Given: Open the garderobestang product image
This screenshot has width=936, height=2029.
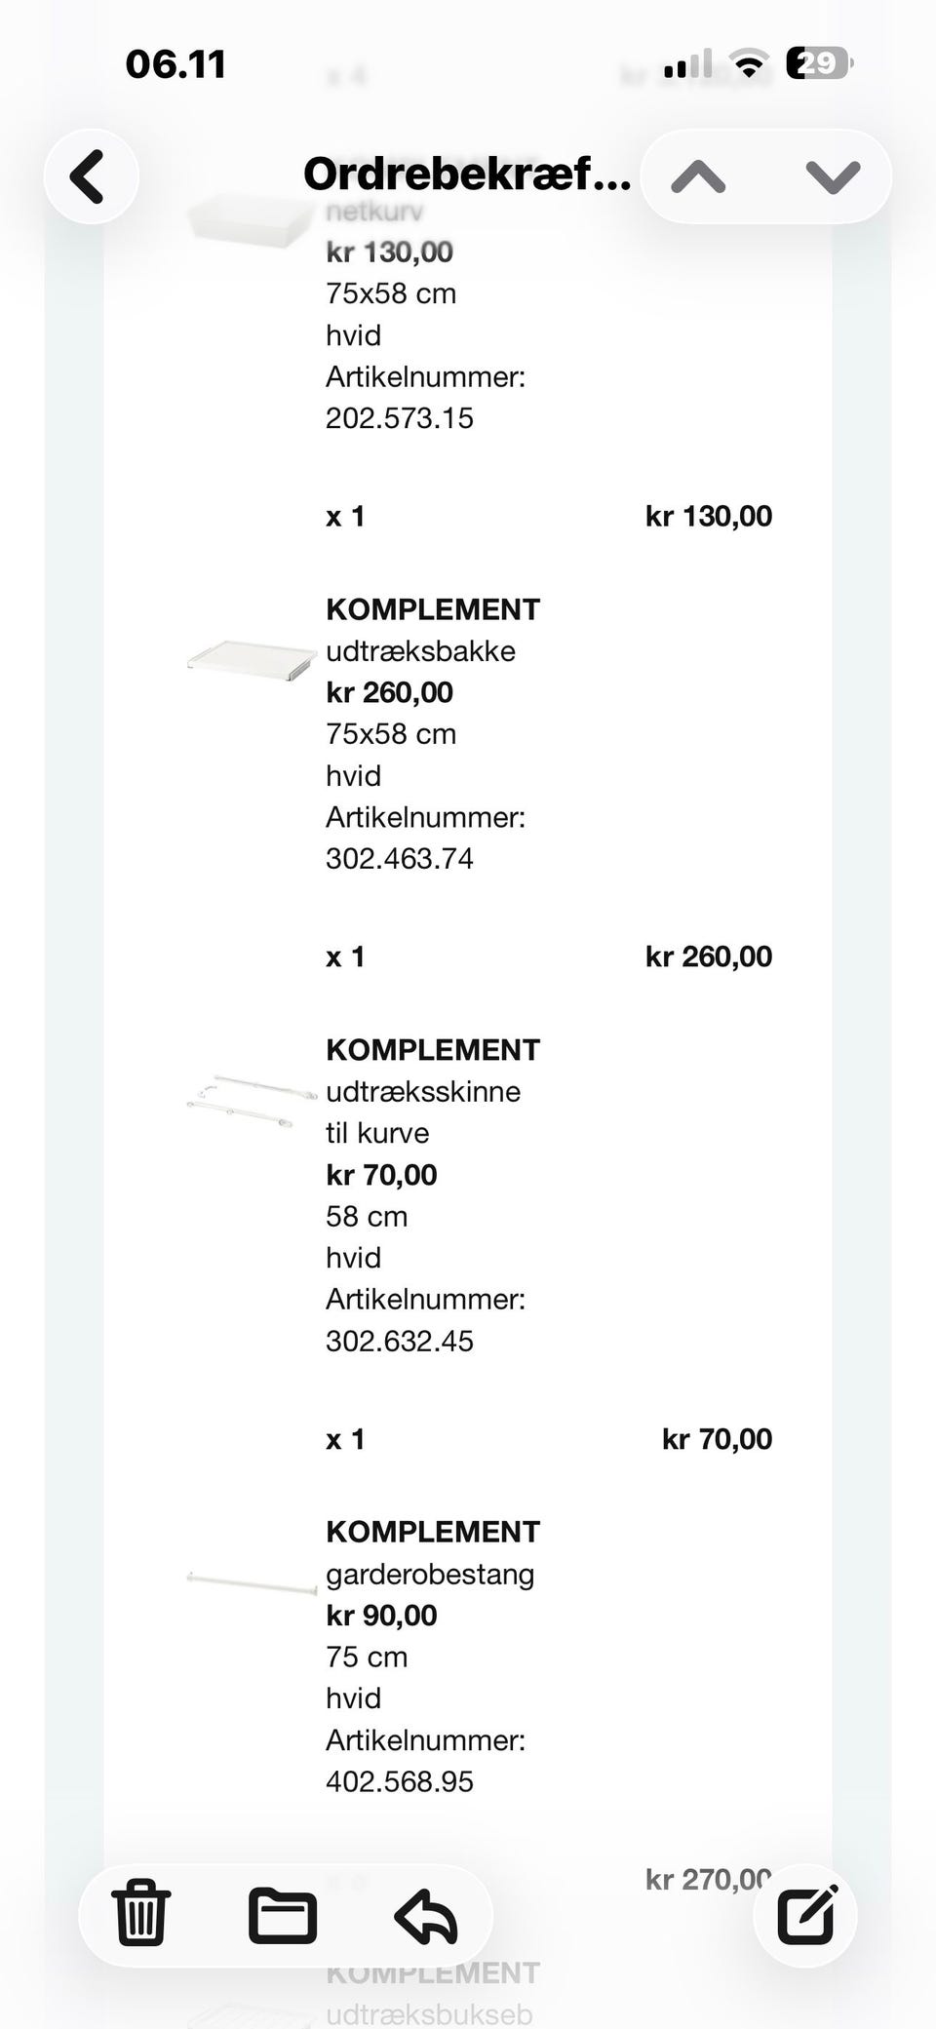Looking at the screenshot, I should 252,1581.
